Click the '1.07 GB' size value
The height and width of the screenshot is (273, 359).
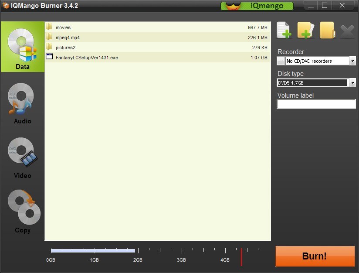[x=259, y=58]
